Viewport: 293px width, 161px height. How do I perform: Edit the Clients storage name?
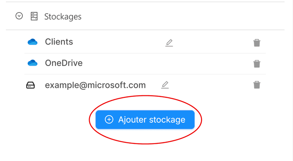pyautogui.click(x=169, y=43)
